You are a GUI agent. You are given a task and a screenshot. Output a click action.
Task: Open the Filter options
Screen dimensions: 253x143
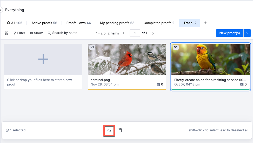click(19, 33)
